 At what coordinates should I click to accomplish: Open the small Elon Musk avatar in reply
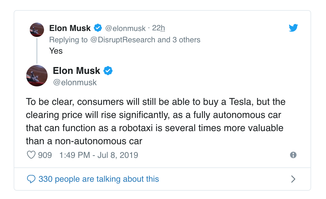[37, 30]
